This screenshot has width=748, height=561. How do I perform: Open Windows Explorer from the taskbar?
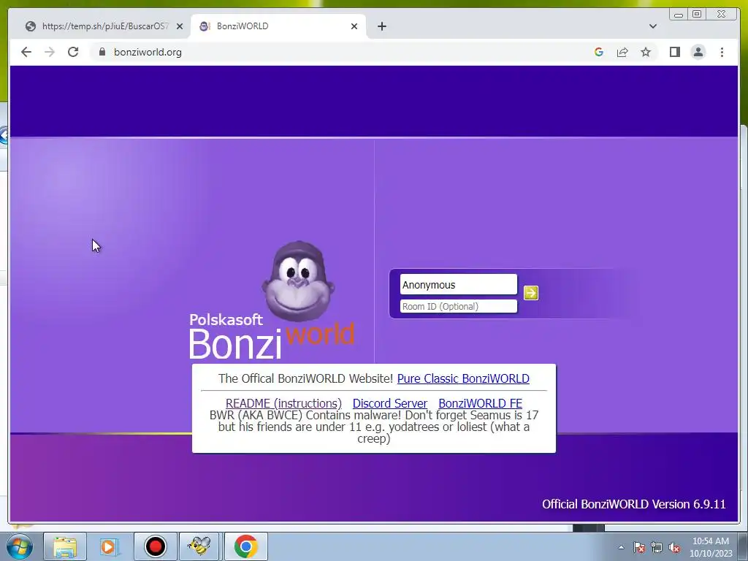65,546
